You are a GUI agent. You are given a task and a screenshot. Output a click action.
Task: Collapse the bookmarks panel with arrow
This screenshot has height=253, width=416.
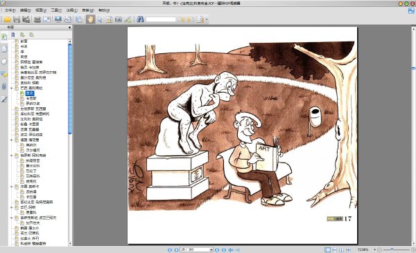69,27
